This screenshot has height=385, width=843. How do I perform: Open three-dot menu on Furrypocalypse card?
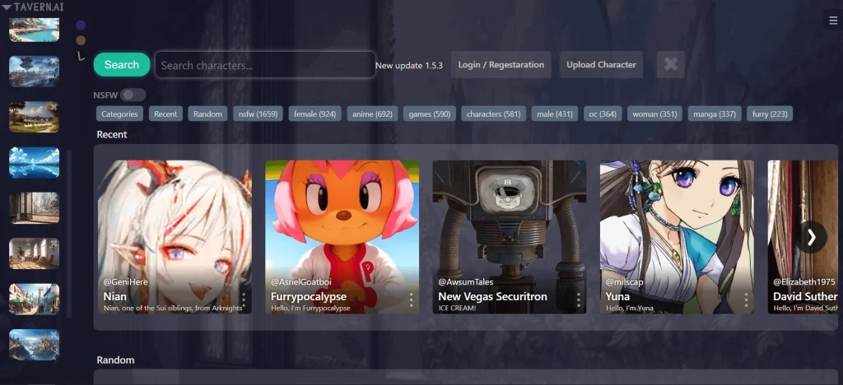(412, 299)
